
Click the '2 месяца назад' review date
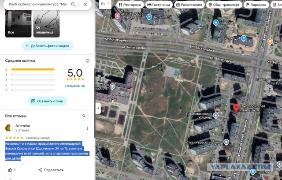coord(37,138)
